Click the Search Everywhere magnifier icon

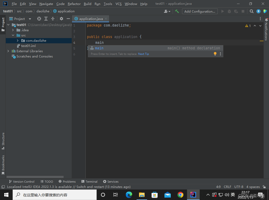[x=251, y=11]
